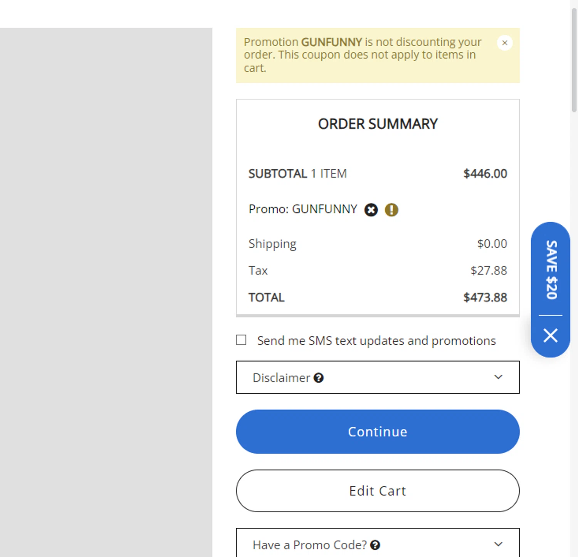
Task: Click the ORDER SUMMARY heading
Action: click(x=378, y=124)
